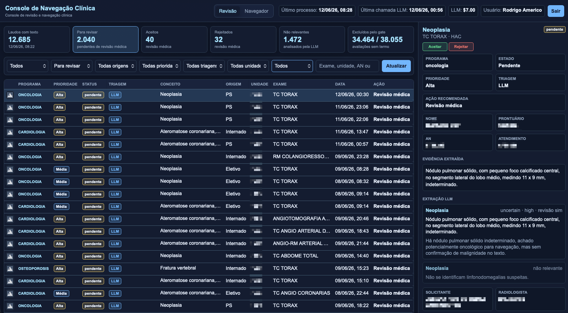Click Revisão médica action in 09/06/26, 14:40 row
The width and height of the screenshot is (568, 313).
(392, 256)
